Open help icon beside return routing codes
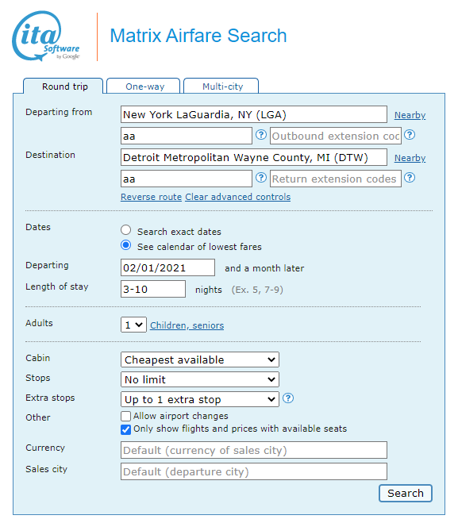The height and width of the screenshot is (523, 458). tap(261, 178)
